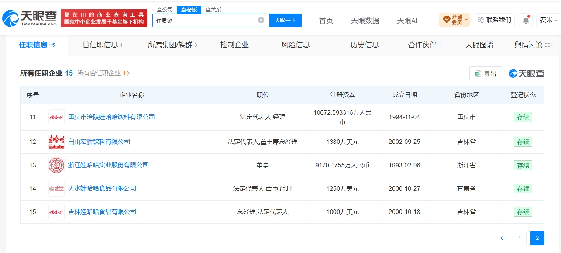Go to previous page with left arrow

[502, 238]
